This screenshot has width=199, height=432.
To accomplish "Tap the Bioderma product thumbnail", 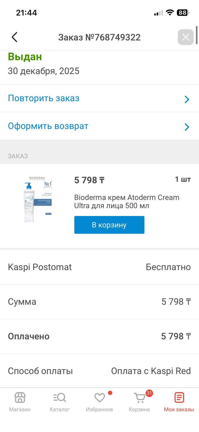I will pos(38,199).
